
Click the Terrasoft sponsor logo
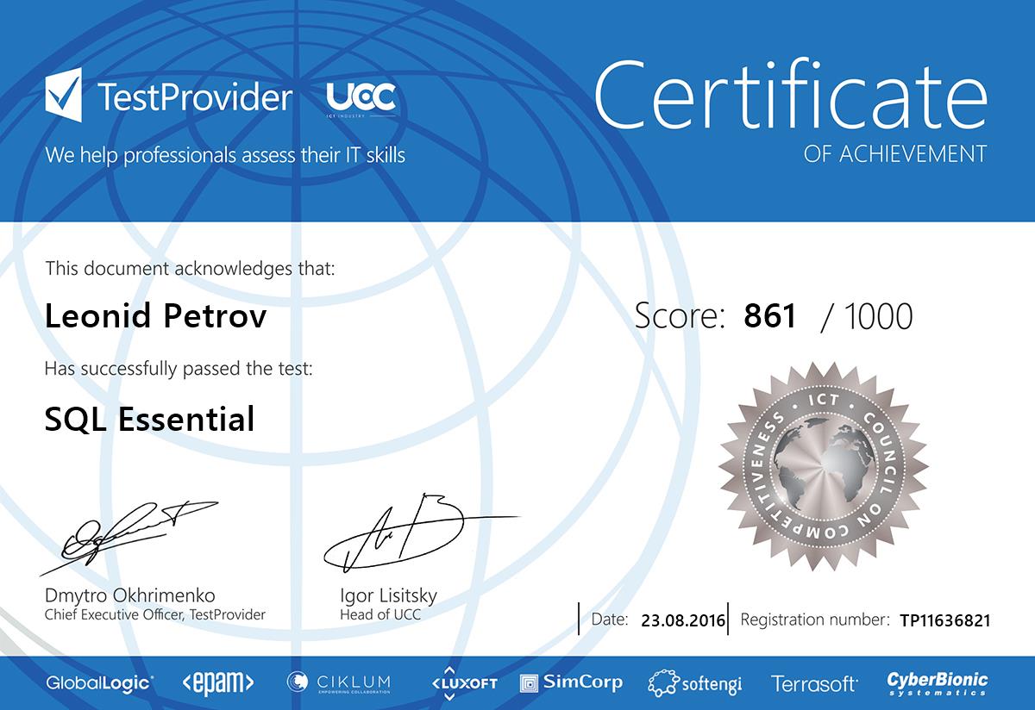pyautogui.click(x=814, y=683)
